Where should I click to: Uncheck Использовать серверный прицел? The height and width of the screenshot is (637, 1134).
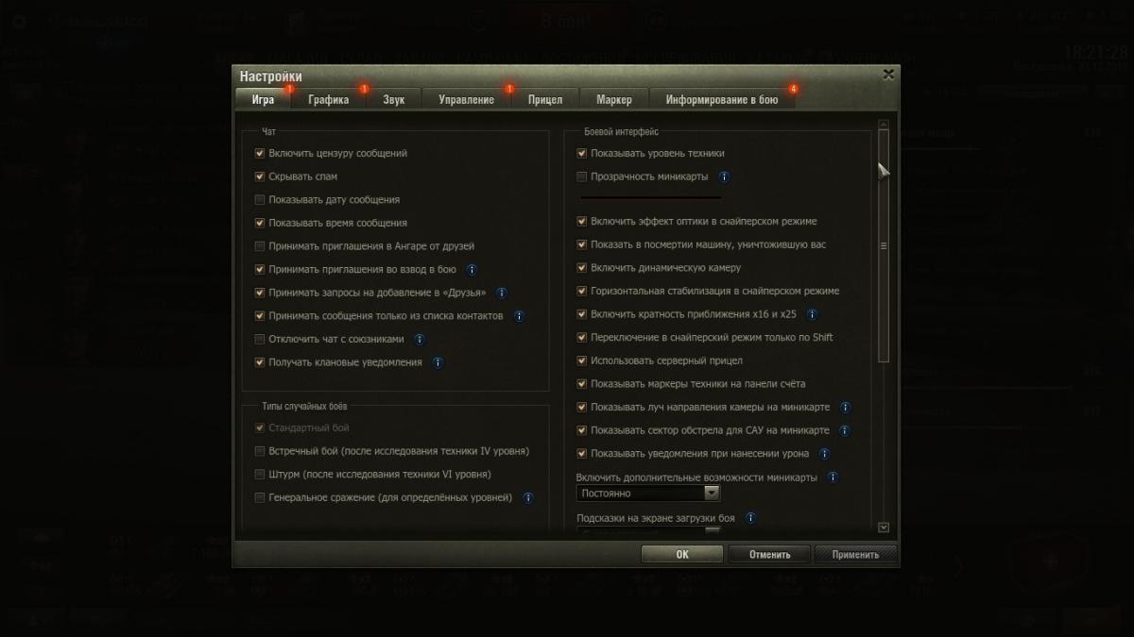[582, 360]
